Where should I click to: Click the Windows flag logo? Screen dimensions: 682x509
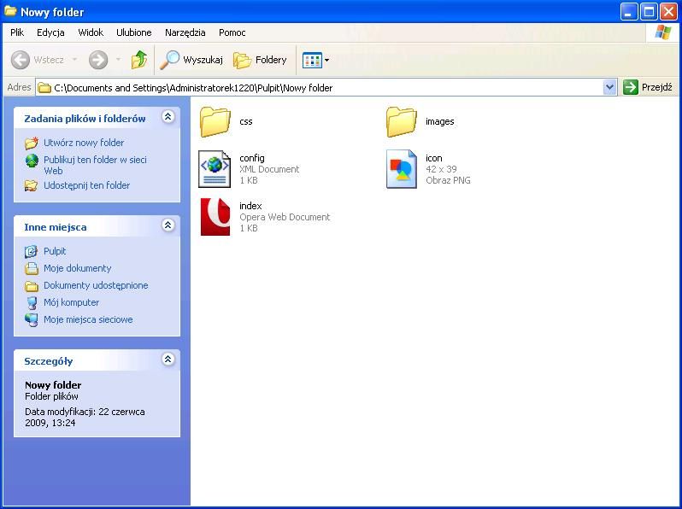tap(663, 32)
